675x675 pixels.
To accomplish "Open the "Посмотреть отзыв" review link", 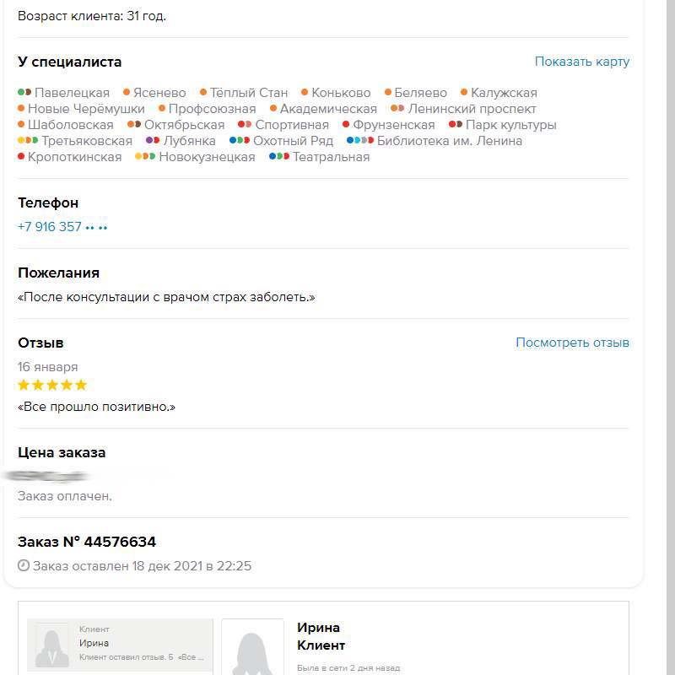I will [572, 343].
